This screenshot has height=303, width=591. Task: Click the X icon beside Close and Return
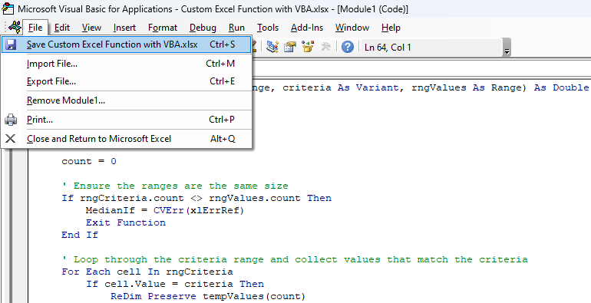click(11, 139)
